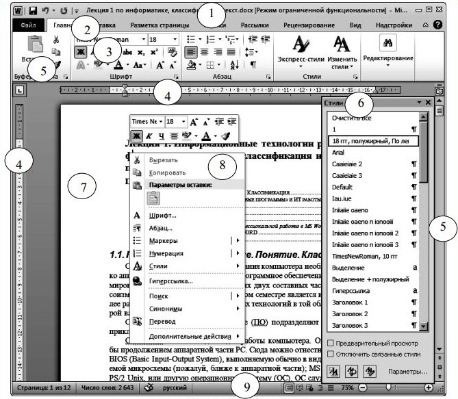Viewport: 458px width, 399px height.
Task: Open the bullets list dropdown arrow
Action: pyautogui.click(x=200, y=40)
